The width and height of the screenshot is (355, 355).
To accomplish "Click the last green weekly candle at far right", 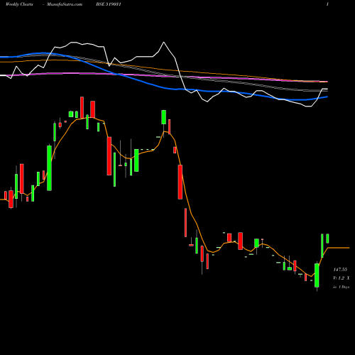I will (x=327, y=239).
